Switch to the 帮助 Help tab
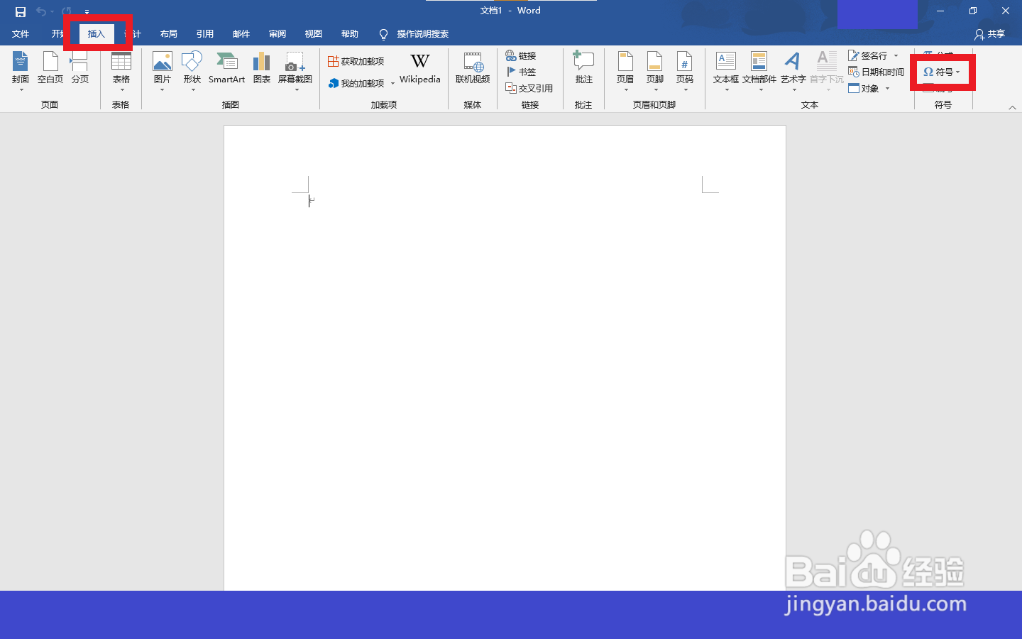This screenshot has width=1022, height=639. (350, 34)
